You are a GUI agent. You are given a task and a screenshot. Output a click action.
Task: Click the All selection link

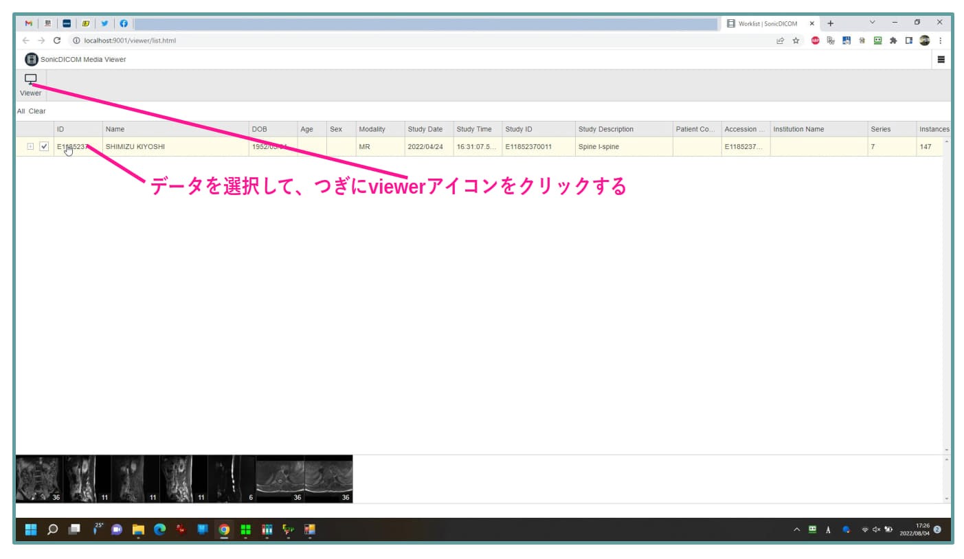[21, 111]
